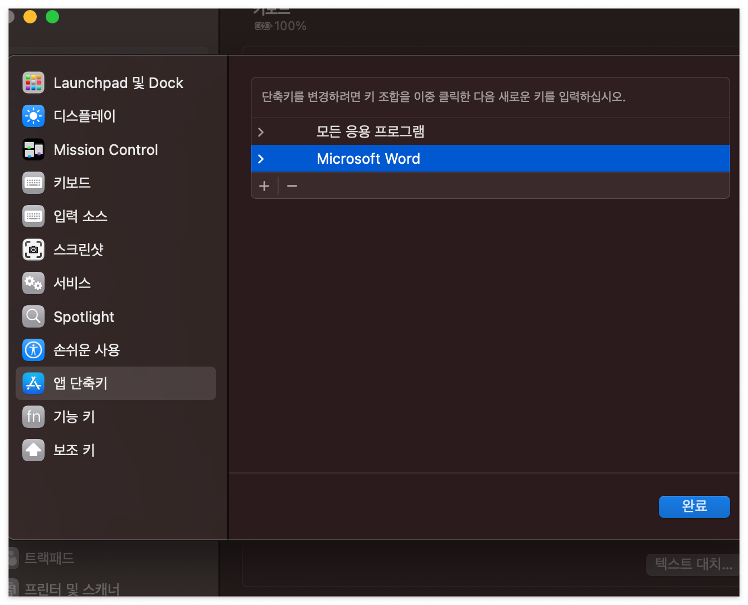
Task: Click 트랙패드 in background settings sidebar
Action: [x=49, y=558]
